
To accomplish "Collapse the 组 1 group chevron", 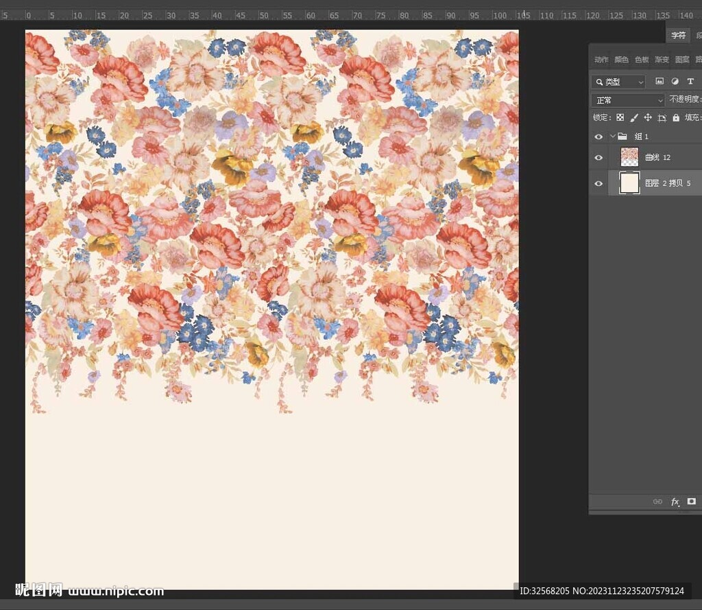I will tap(612, 137).
